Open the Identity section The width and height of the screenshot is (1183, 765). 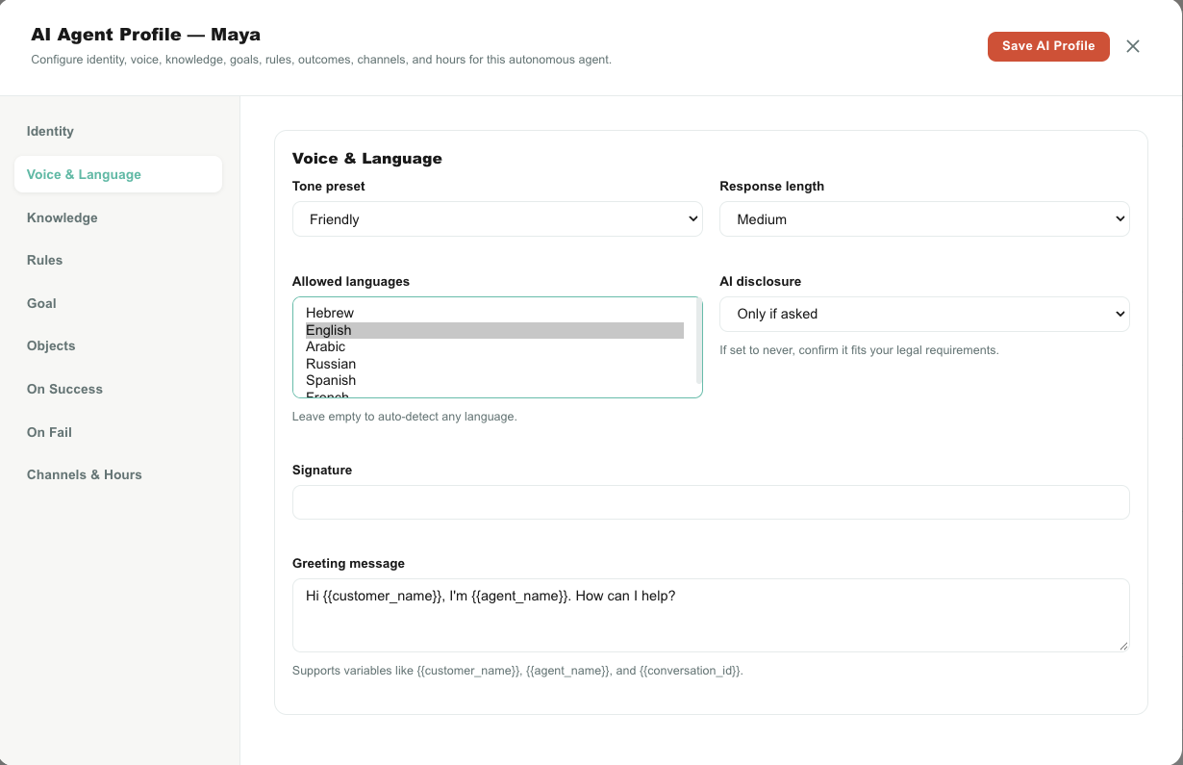(x=118, y=132)
